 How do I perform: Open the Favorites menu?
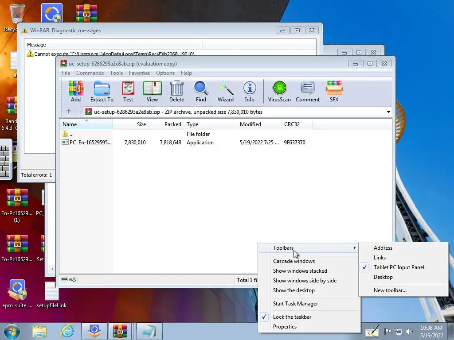tap(139, 73)
